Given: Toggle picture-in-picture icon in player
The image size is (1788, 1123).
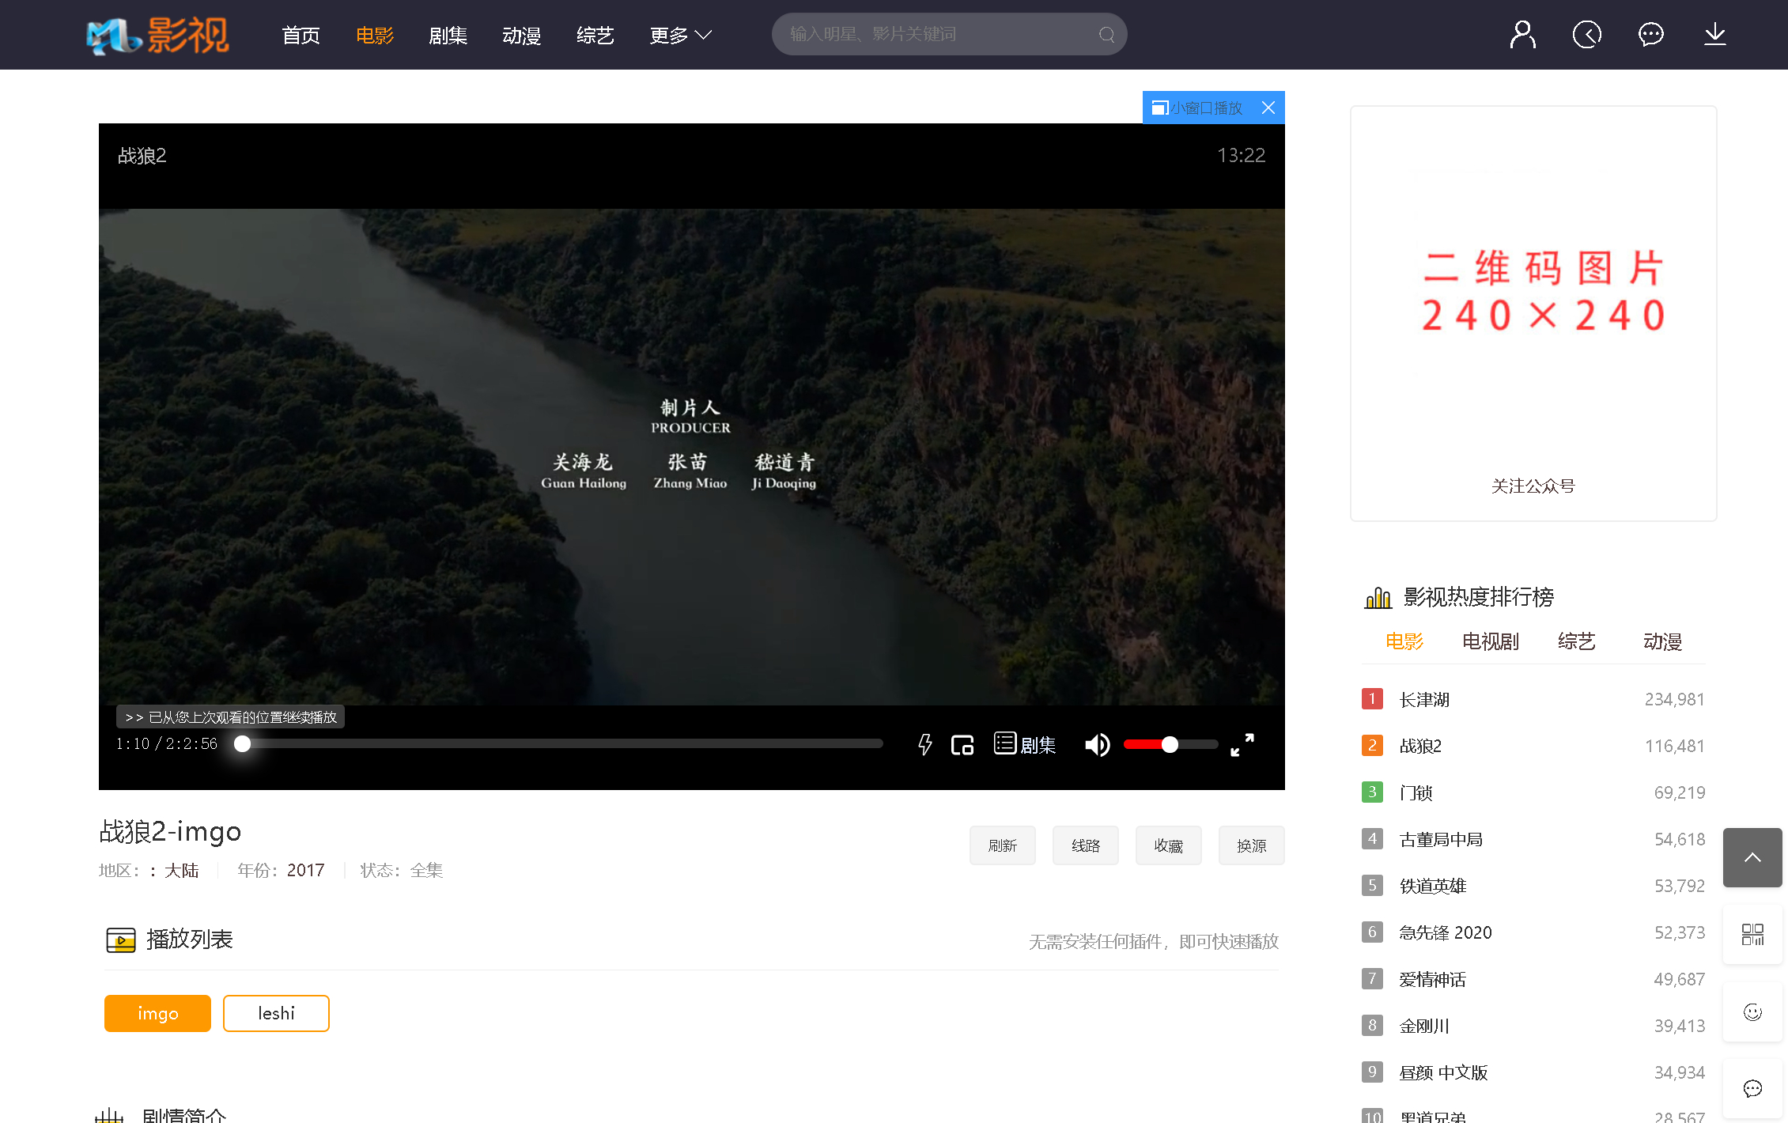Looking at the screenshot, I should coord(962,744).
